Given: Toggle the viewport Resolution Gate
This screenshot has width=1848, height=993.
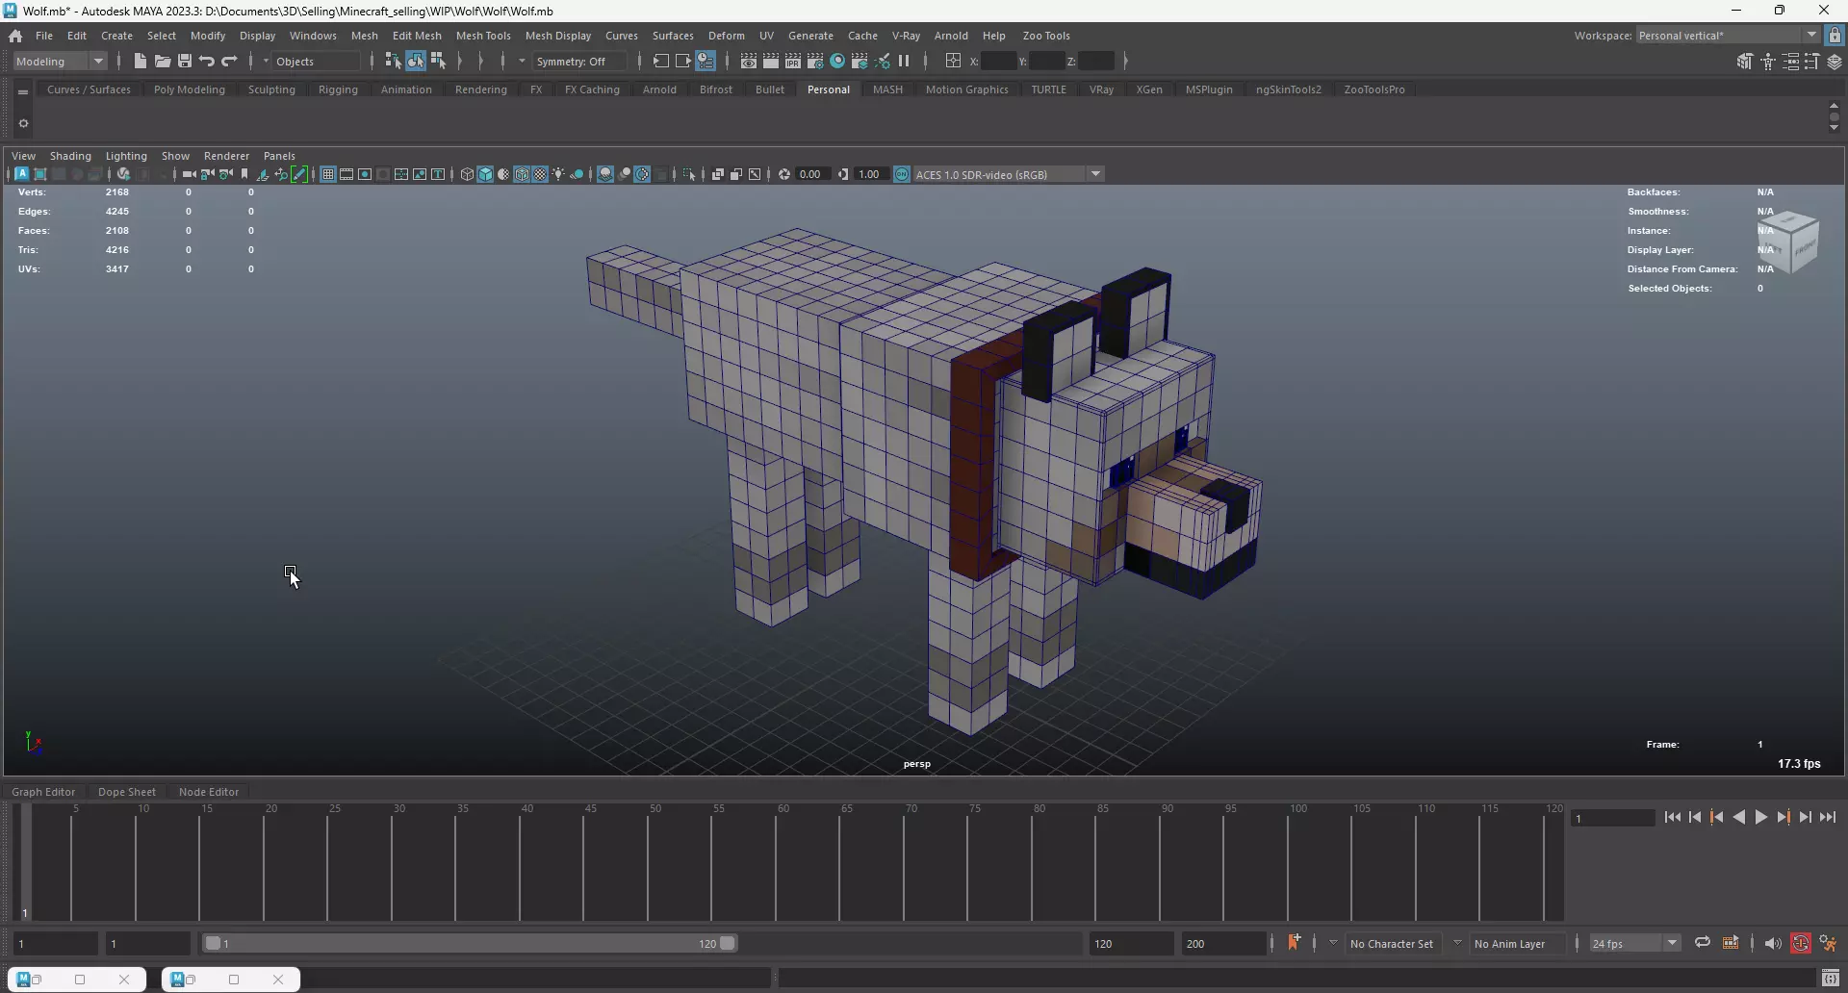Looking at the screenshot, I should 365,174.
